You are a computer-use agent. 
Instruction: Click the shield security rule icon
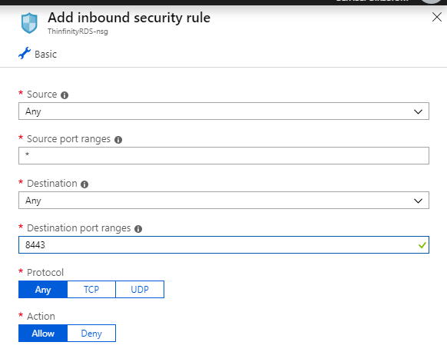pyautogui.click(x=29, y=23)
